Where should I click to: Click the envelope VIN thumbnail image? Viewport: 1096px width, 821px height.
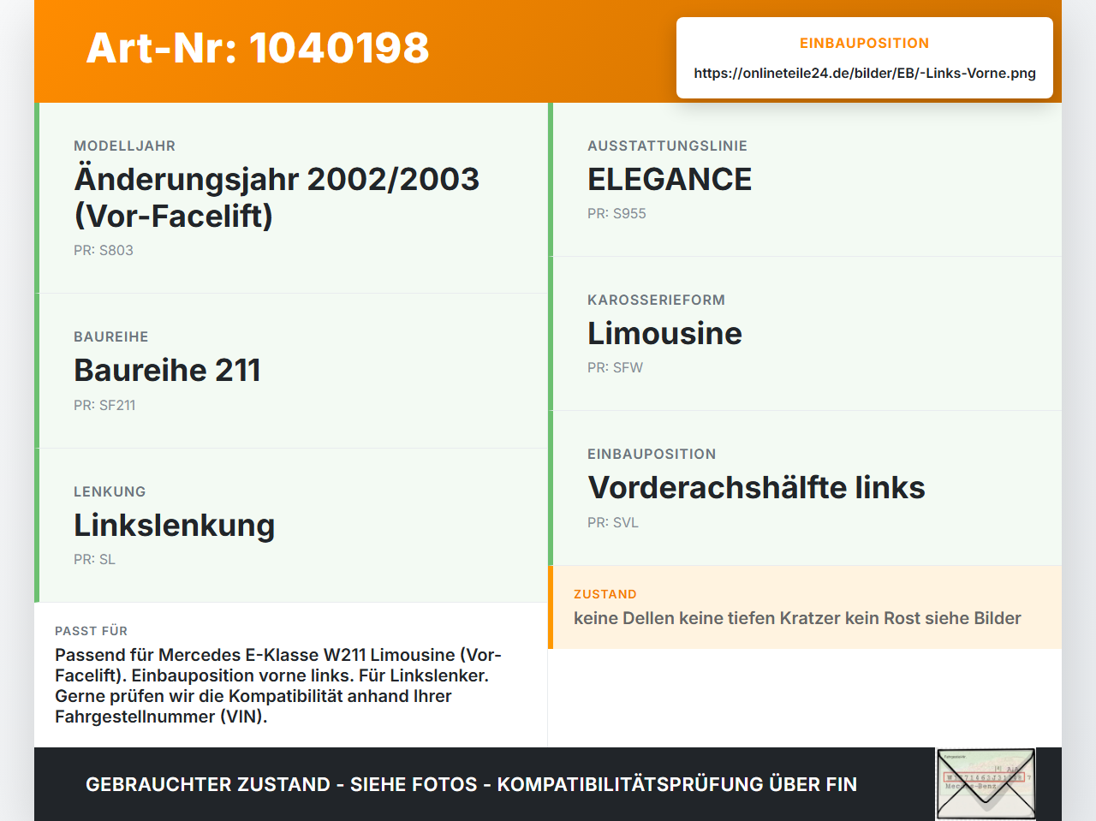(x=986, y=784)
